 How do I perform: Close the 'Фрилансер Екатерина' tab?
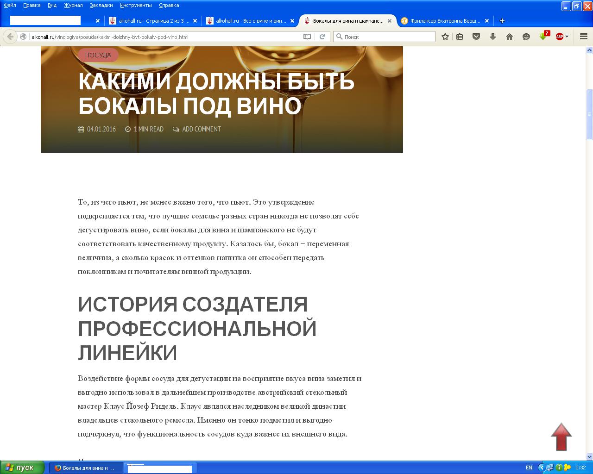pyautogui.click(x=486, y=21)
